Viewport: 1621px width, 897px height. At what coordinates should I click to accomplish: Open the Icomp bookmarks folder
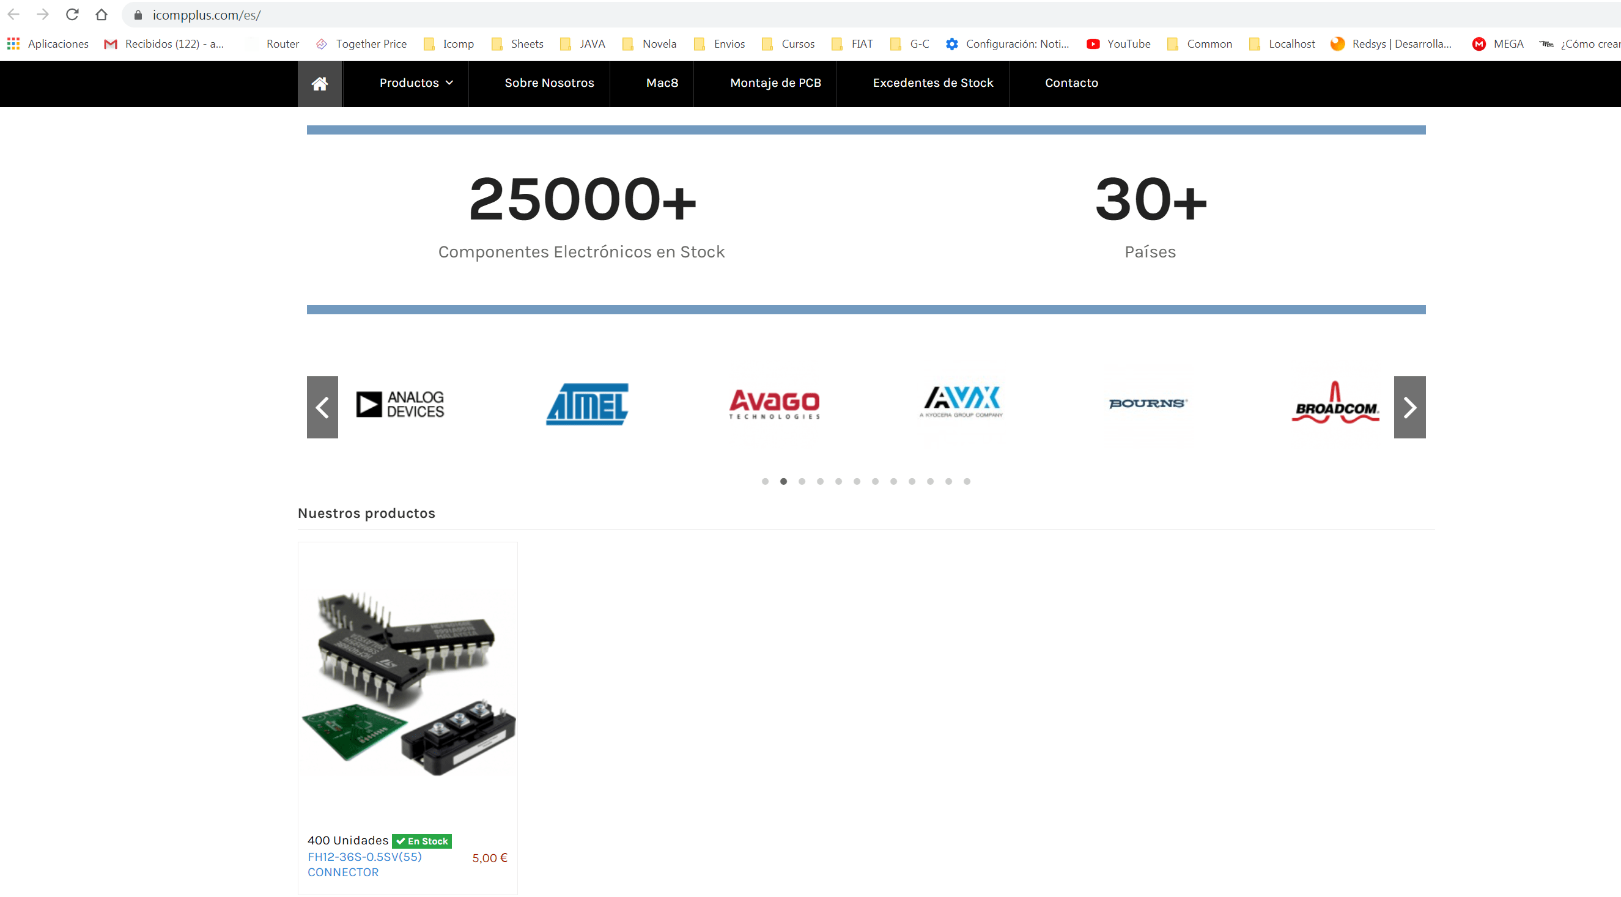[449, 43]
